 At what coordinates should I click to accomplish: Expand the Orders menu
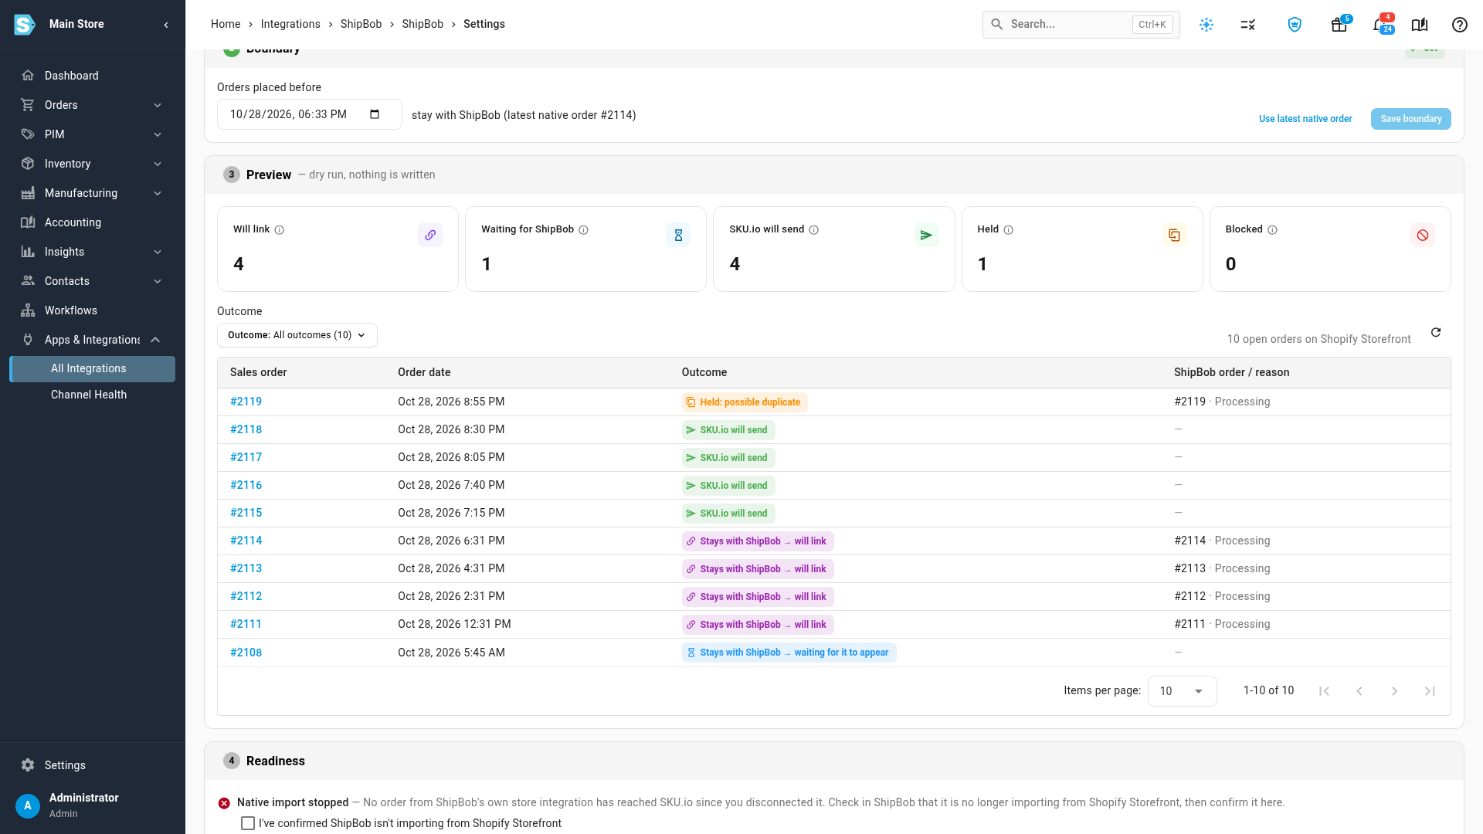point(93,105)
